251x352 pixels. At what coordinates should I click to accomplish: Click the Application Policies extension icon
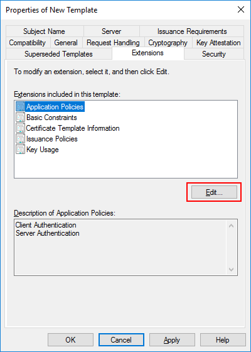coord(20,107)
